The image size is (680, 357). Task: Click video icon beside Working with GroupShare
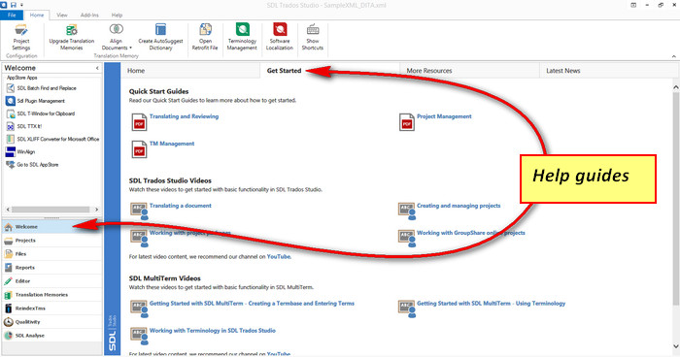(x=407, y=238)
